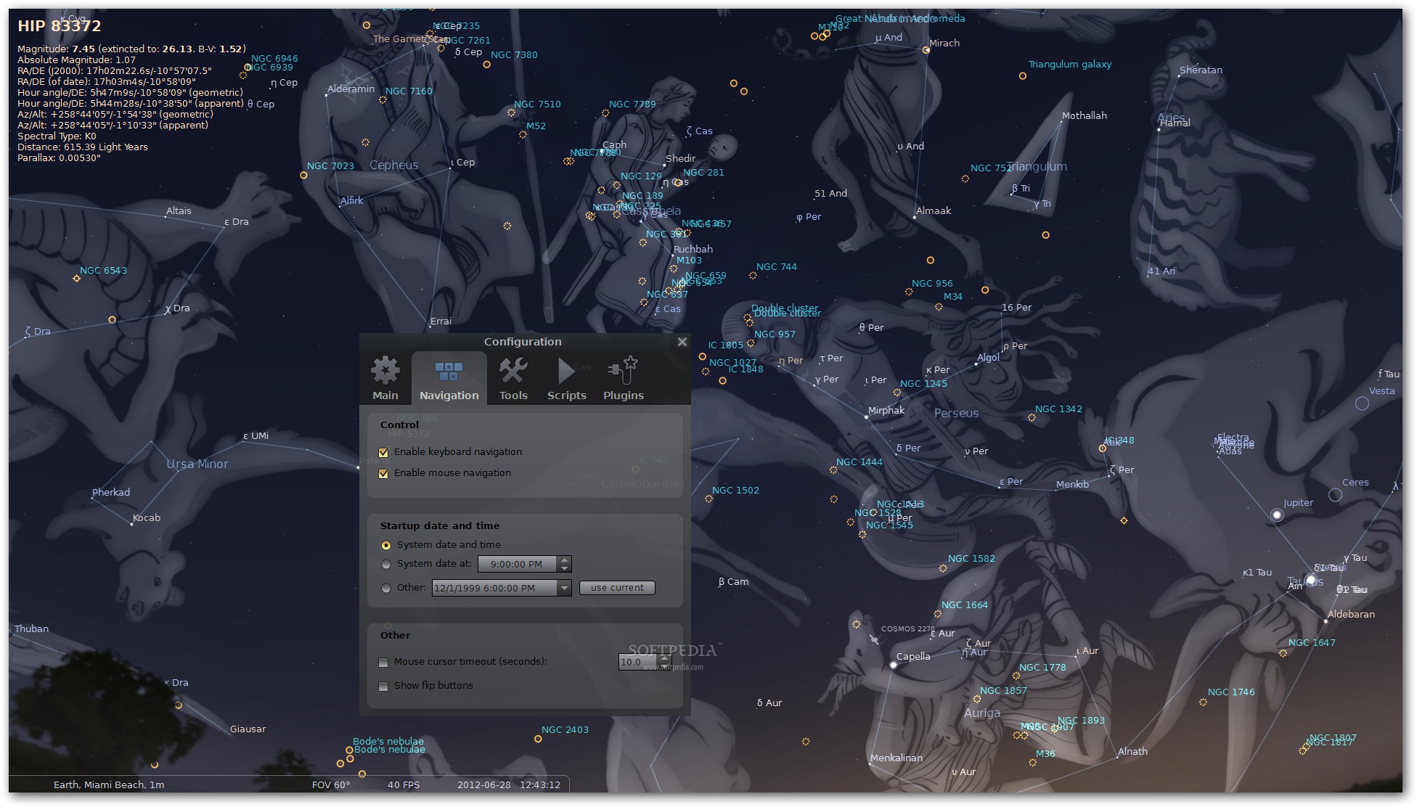1417x807 pixels.
Task: Click the 'Auriga' constellation label
Action: point(982,713)
